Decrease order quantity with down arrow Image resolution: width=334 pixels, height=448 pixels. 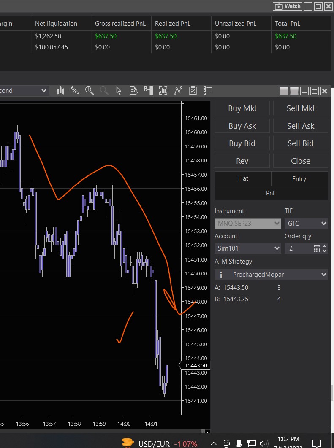[x=324, y=251]
